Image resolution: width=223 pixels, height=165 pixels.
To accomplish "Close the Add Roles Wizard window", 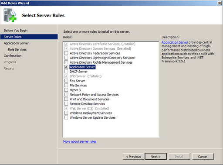I will 220,3.
